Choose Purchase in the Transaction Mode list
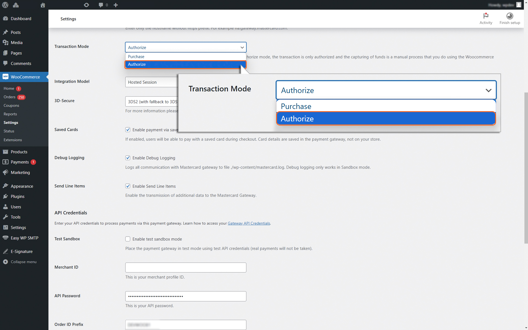This screenshot has width=528, height=330. 186,56
